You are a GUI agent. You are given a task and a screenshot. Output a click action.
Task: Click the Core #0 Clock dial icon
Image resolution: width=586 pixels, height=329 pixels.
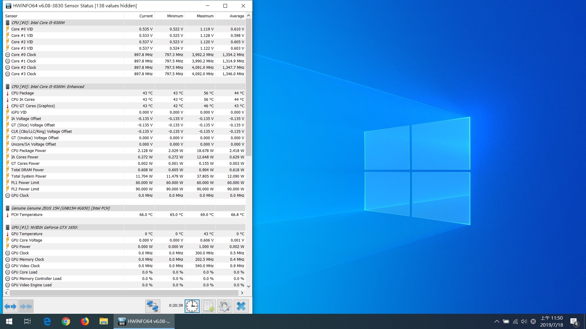pos(8,55)
